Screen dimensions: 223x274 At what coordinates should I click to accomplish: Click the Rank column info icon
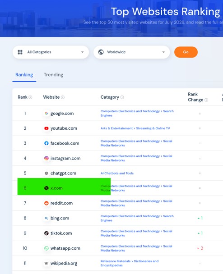[x=30, y=97]
